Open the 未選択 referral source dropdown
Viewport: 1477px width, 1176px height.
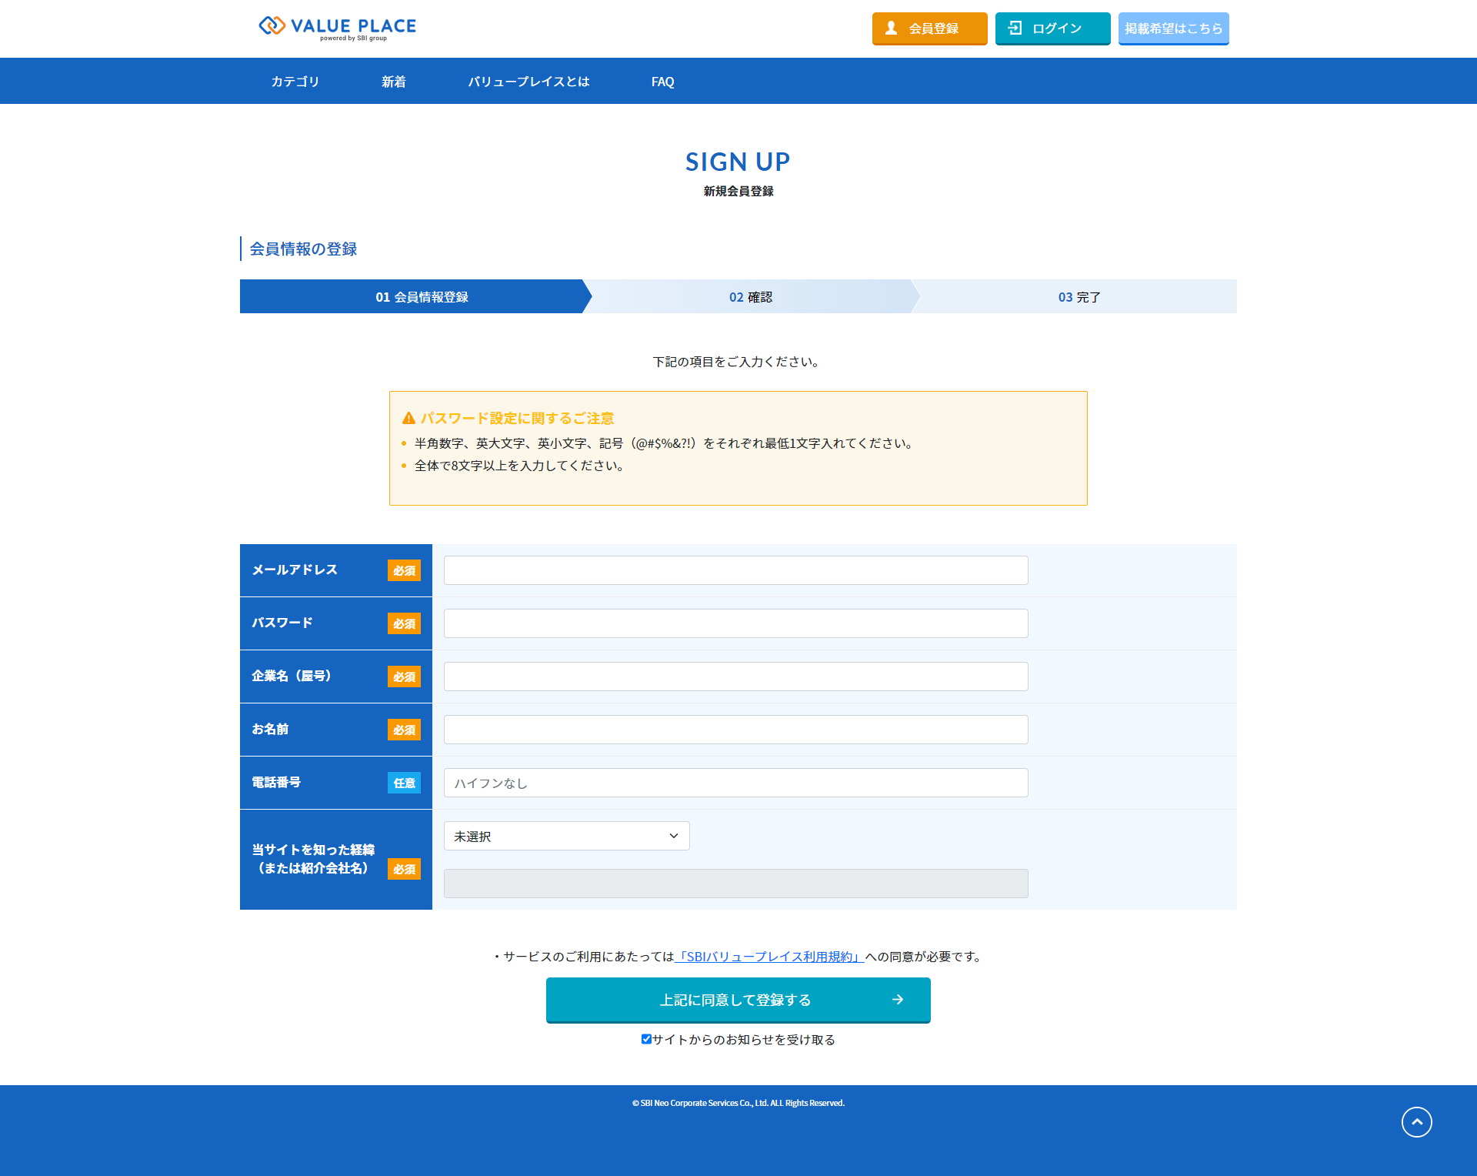tap(566, 836)
